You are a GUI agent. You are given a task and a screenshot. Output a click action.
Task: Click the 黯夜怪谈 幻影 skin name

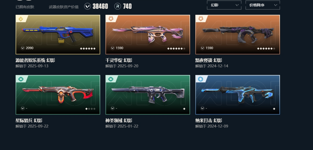[209, 60]
